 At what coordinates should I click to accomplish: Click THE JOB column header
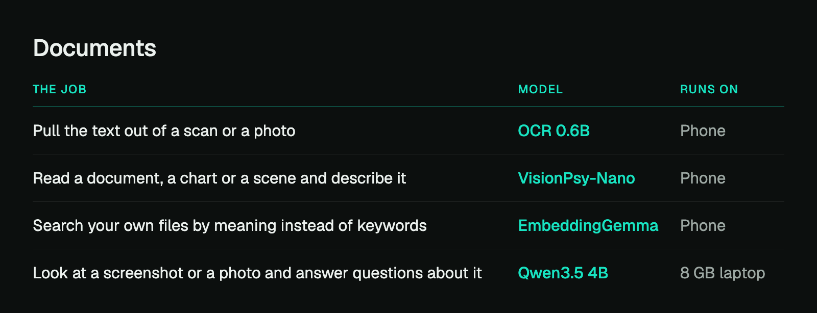tap(59, 89)
